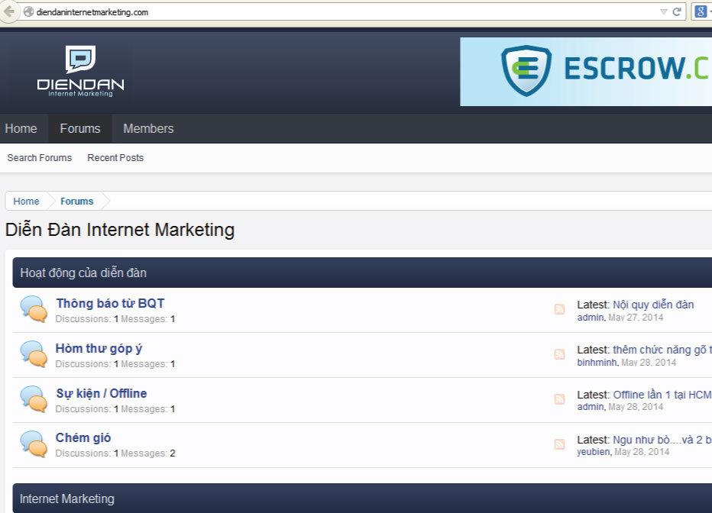Screen dimensions: 712x513
Task: Click date May 27, 2014 text
Action: (636, 317)
